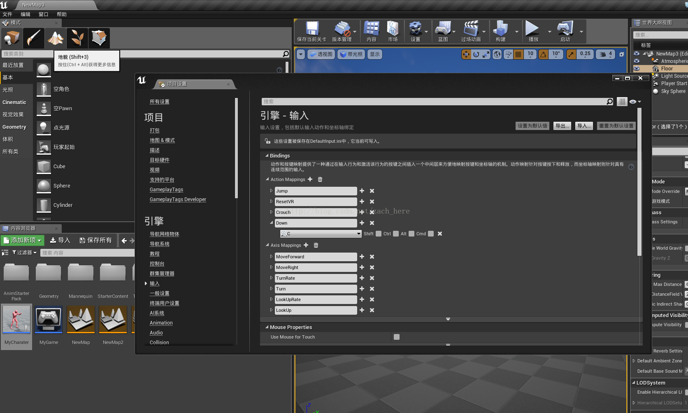This screenshot has width=688, height=413.
Task: Toggle visibility of NewMap3 in World Outliner
Action: pos(637,54)
